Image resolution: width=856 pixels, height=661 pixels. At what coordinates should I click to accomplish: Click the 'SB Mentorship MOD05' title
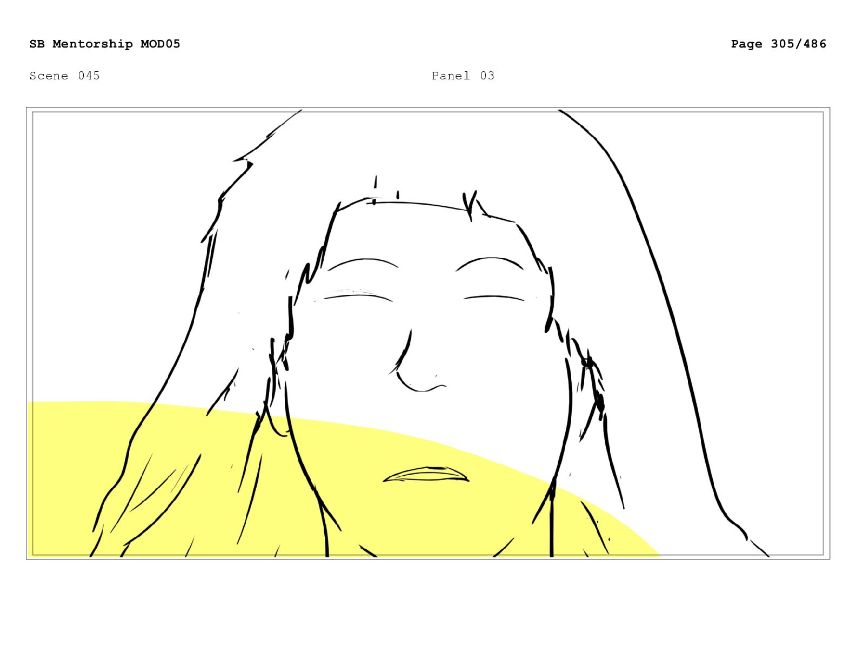click(105, 44)
